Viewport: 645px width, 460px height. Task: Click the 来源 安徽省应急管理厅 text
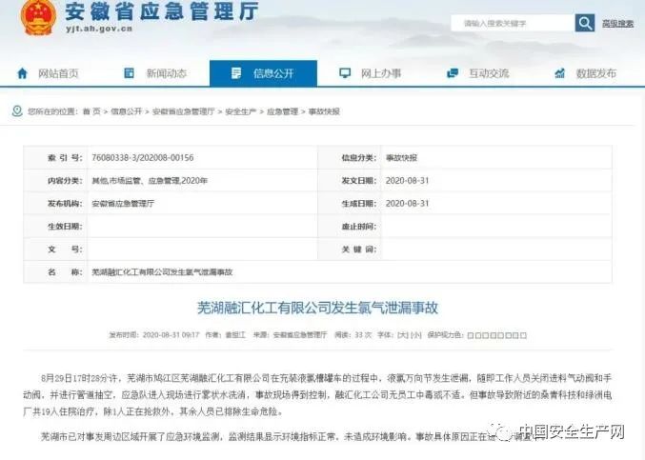(290, 335)
